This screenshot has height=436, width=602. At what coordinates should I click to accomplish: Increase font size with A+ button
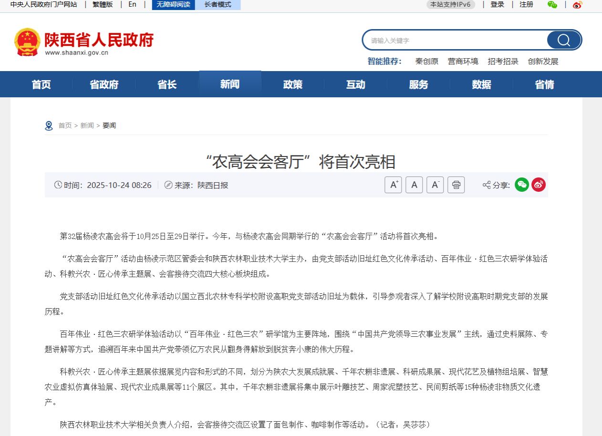pyautogui.click(x=393, y=185)
